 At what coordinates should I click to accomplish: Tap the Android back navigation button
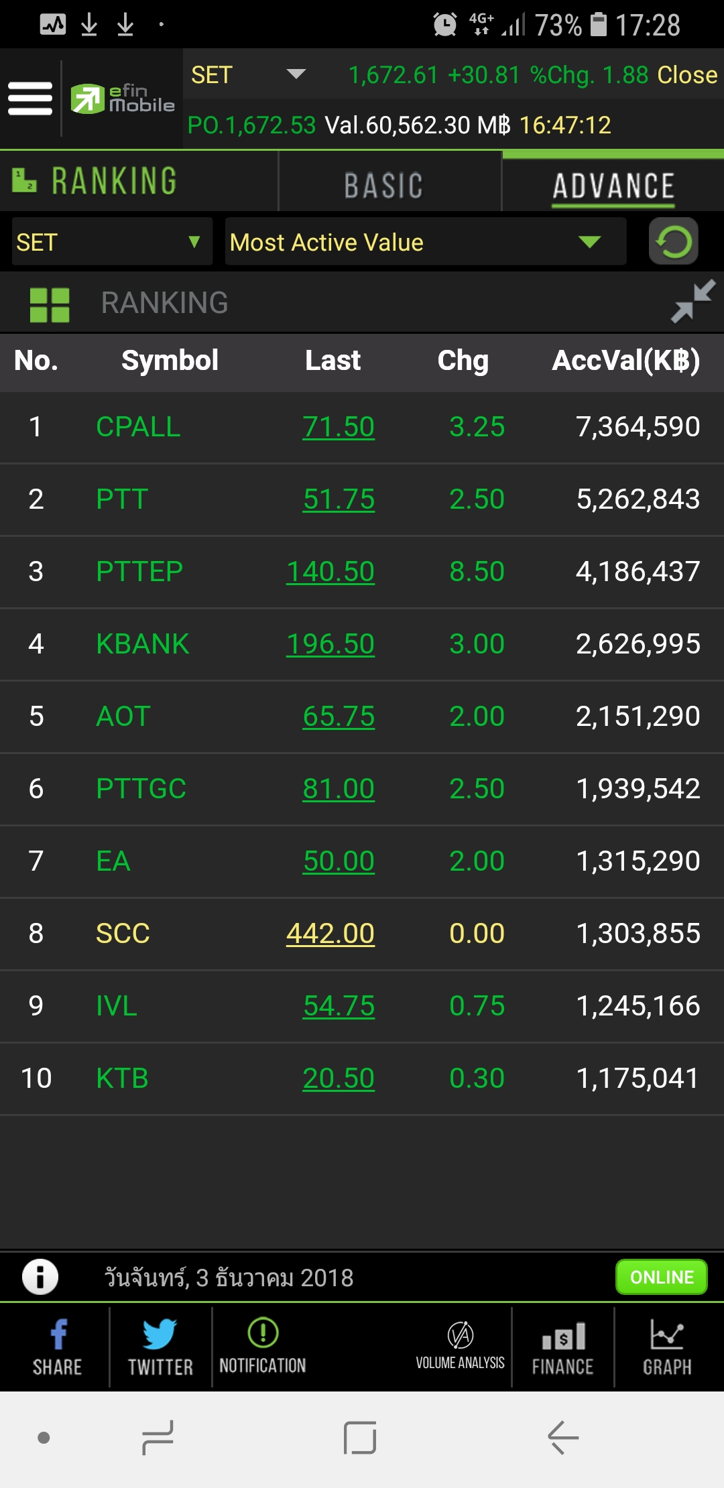pyautogui.click(x=562, y=1437)
